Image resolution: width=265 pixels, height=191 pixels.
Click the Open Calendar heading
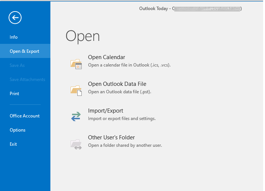pos(106,57)
